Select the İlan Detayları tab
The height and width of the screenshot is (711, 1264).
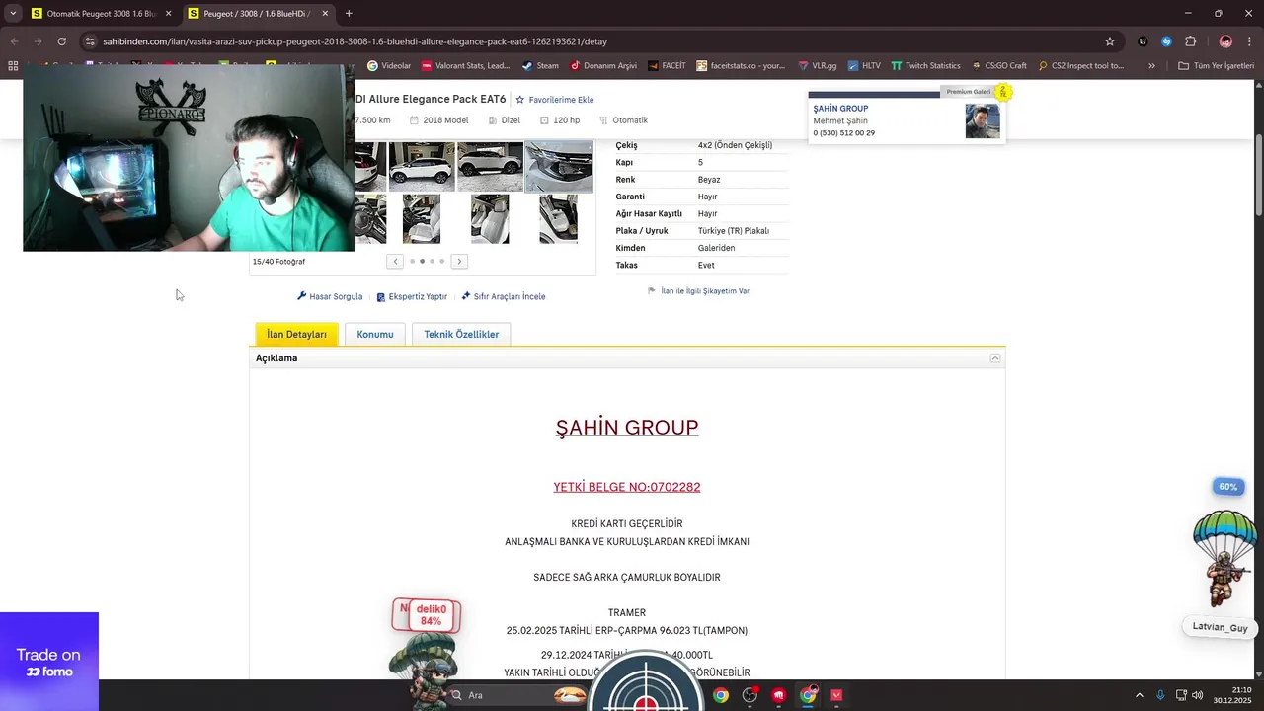[296, 334]
